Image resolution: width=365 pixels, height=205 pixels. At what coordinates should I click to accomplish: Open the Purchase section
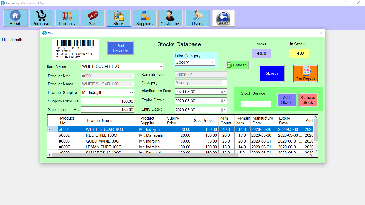(x=41, y=18)
